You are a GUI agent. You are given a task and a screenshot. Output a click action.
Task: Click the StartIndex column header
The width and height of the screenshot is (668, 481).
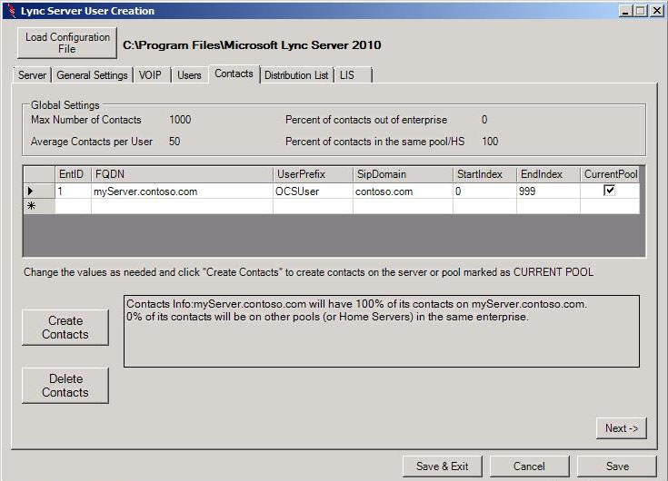click(x=484, y=174)
